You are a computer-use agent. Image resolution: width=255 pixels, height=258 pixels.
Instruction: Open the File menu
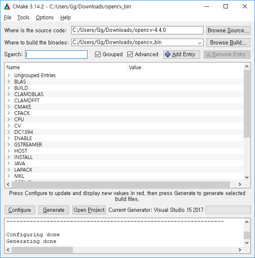tap(8, 18)
